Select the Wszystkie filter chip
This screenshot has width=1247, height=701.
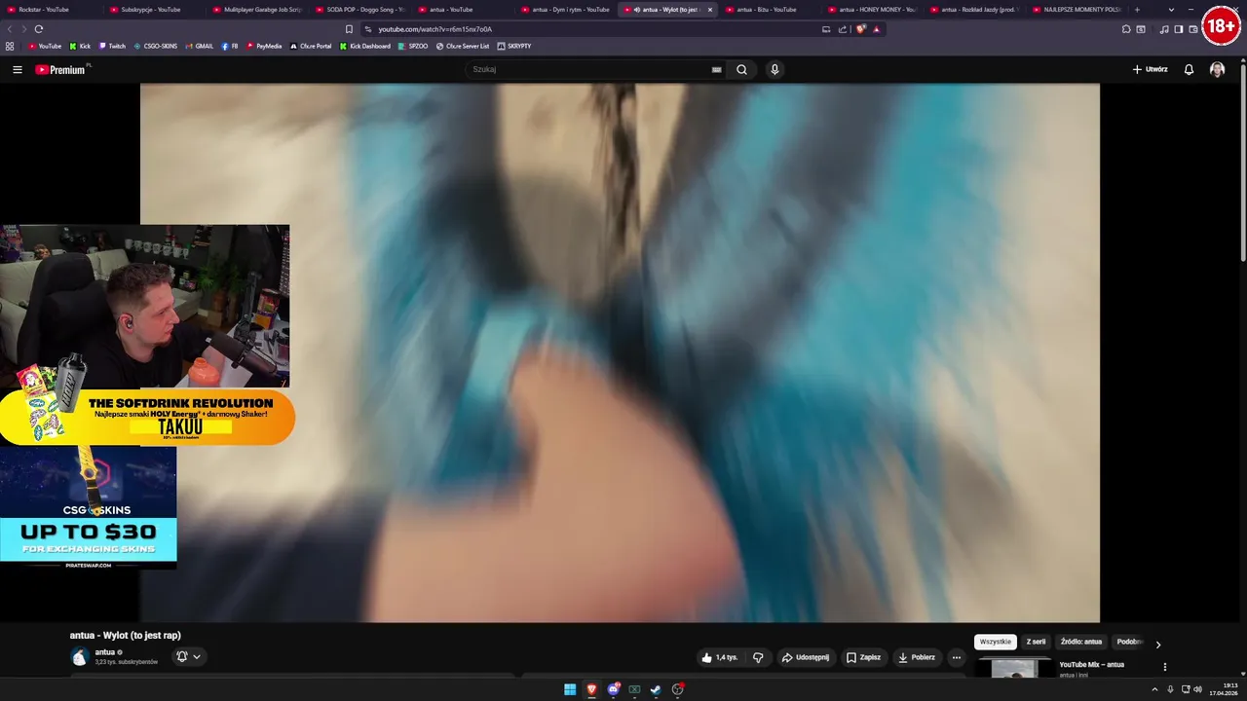click(x=996, y=642)
